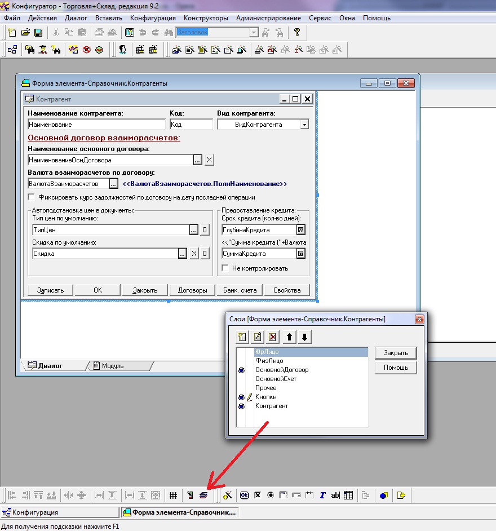Open the Заголовок search combo box arrow
The height and width of the screenshot is (531, 496).
tap(254, 33)
